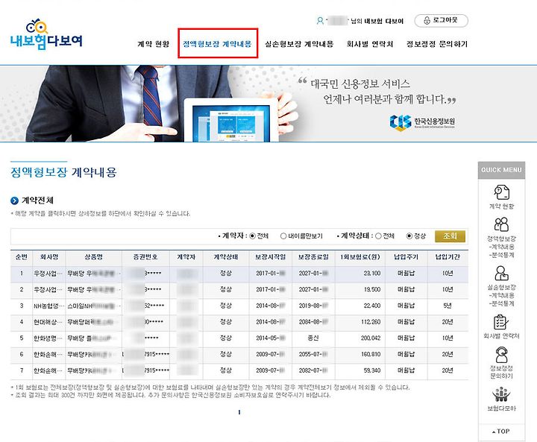Image resolution: width=537 pixels, height=442 pixels.
Task: Select 계약자 전체 radio button
Action: (252, 236)
